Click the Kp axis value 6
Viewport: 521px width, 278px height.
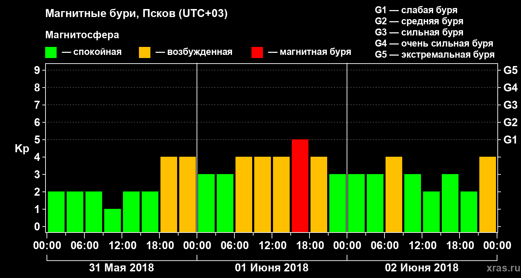point(38,122)
